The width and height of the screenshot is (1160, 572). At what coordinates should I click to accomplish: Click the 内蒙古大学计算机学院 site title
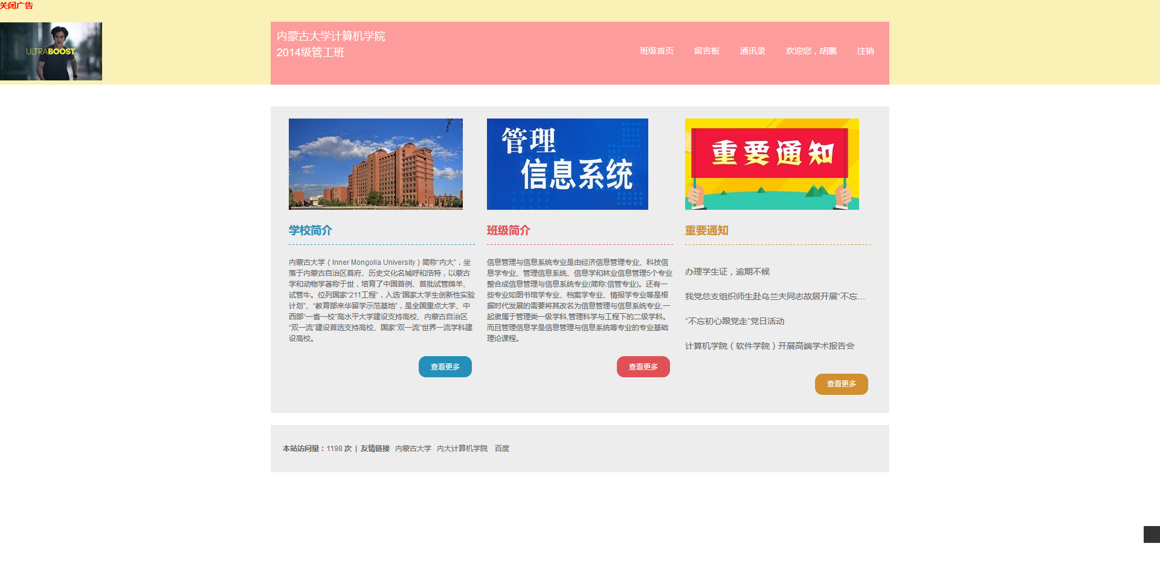(x=331, y=36)
